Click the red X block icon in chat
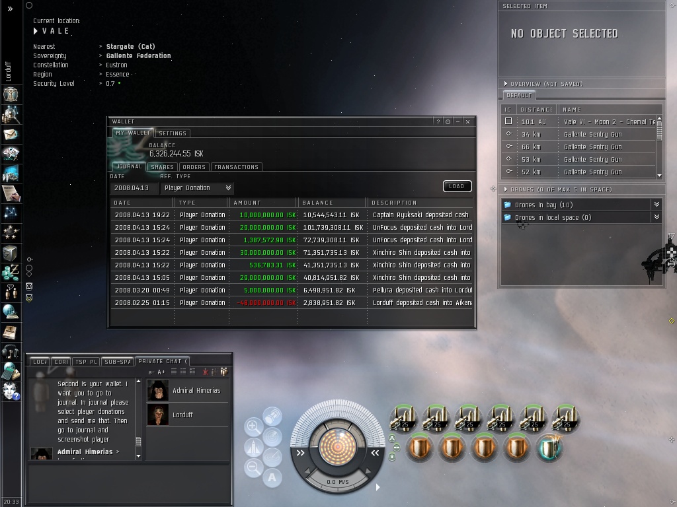Image resolution: width=677 pixels, height=507 pixels. click(x=206, y=372)
